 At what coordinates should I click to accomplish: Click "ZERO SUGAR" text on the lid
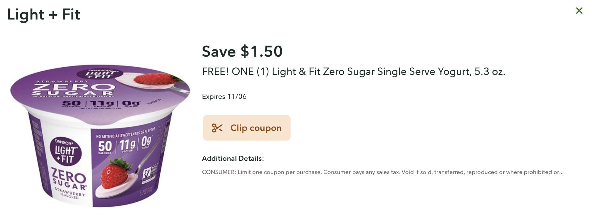(72, 89)
